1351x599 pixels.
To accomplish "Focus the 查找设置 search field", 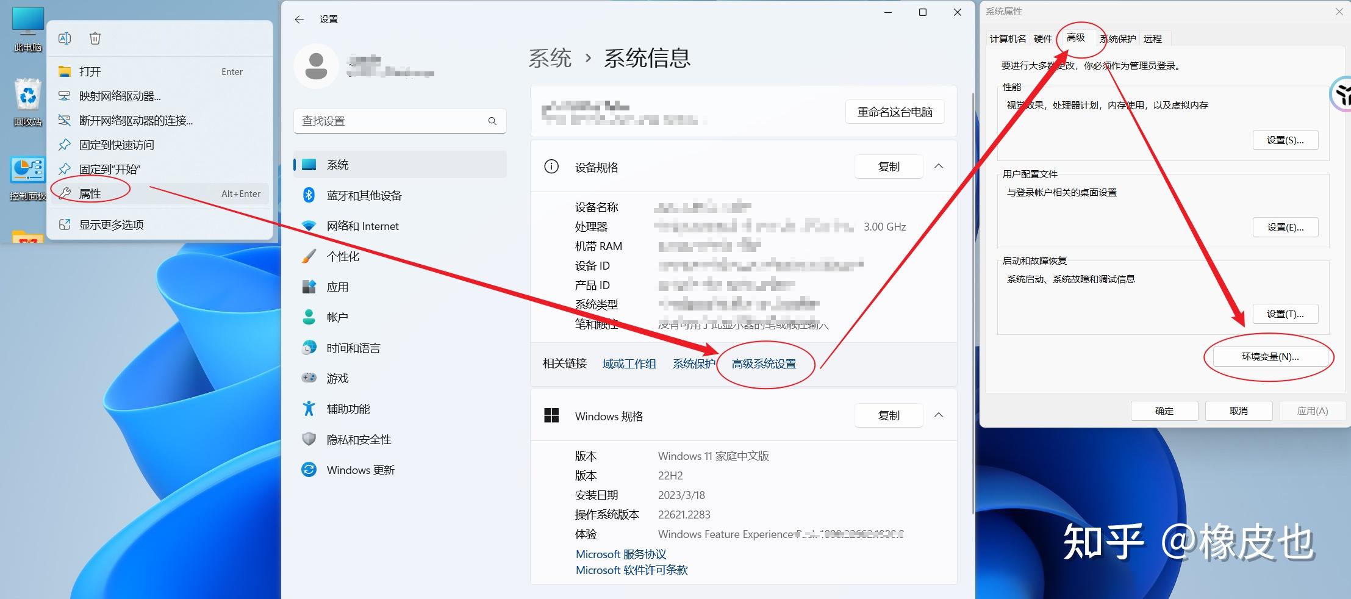I will coord(400,121).
